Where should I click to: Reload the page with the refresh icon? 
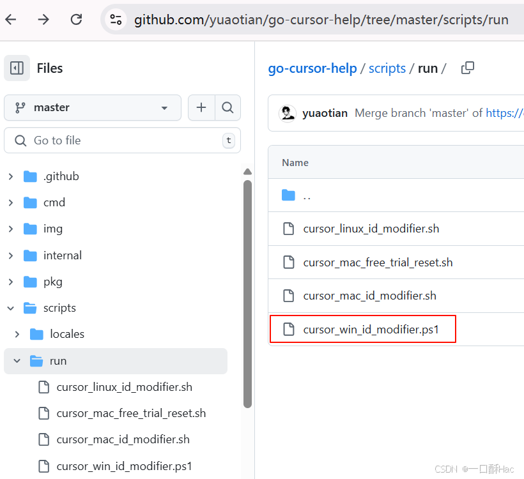tap(76, 20)
